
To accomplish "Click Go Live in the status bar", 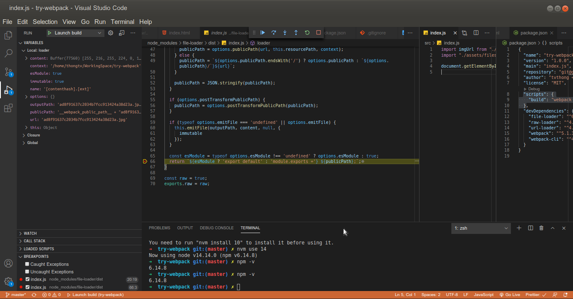I will [510, 295].
